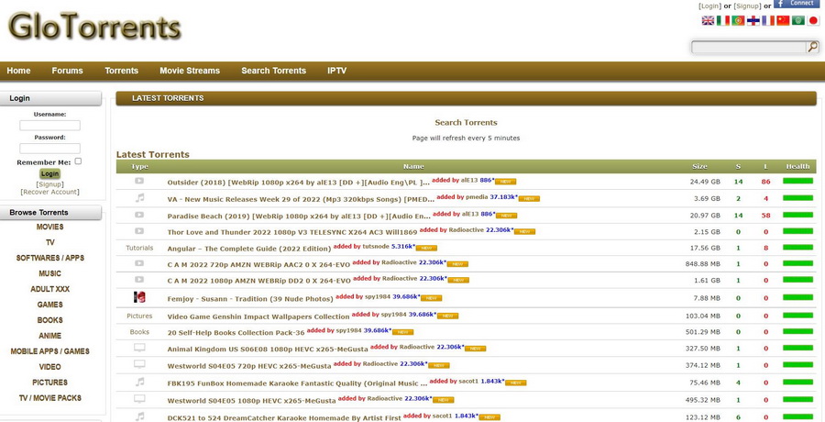The height and width of the screenshot is (422, 825).
Task: Go to the Forums menu item
Action: [x=67, y=71]
